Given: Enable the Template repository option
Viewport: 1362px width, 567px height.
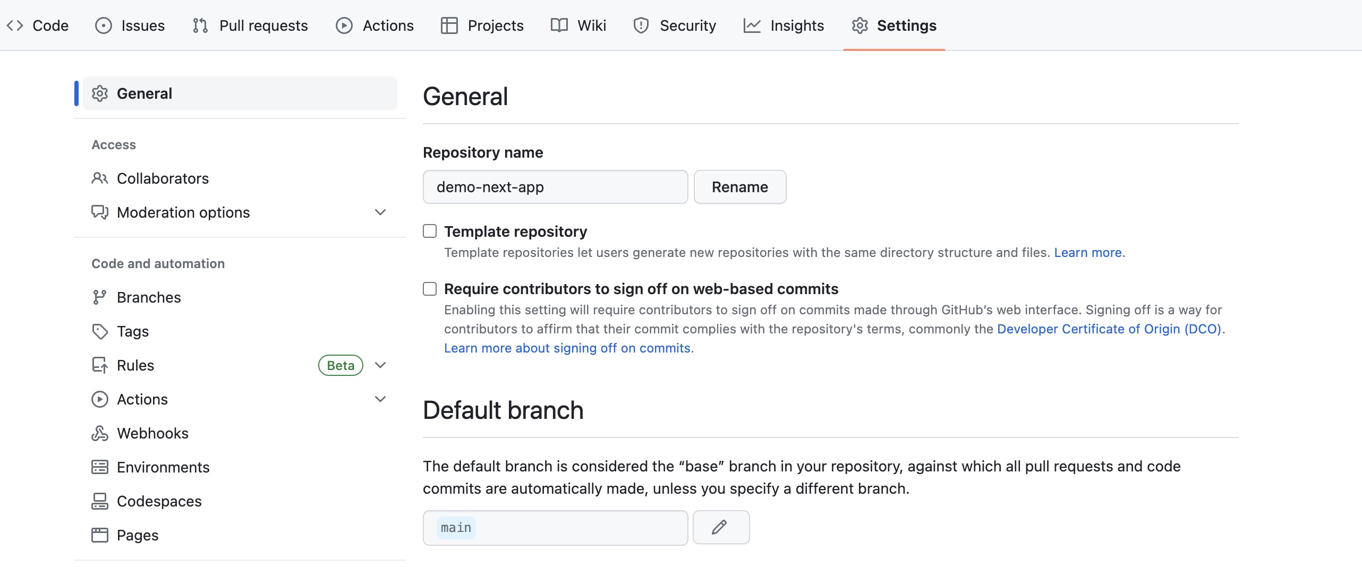Looking at the screenshot, I should click(x=430, y=231).
